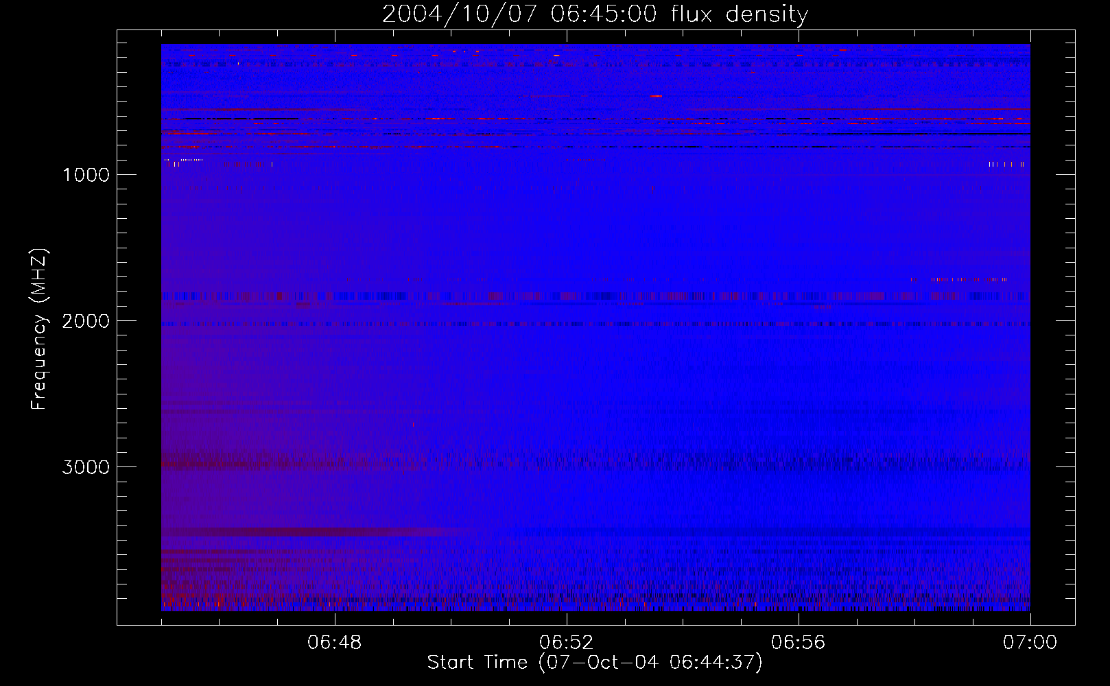1110x686 pixels.
Task: Click the '06:56' time tick label
Action: 798,643
